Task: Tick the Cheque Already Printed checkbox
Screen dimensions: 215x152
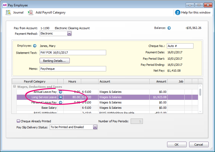Action: 18,121
